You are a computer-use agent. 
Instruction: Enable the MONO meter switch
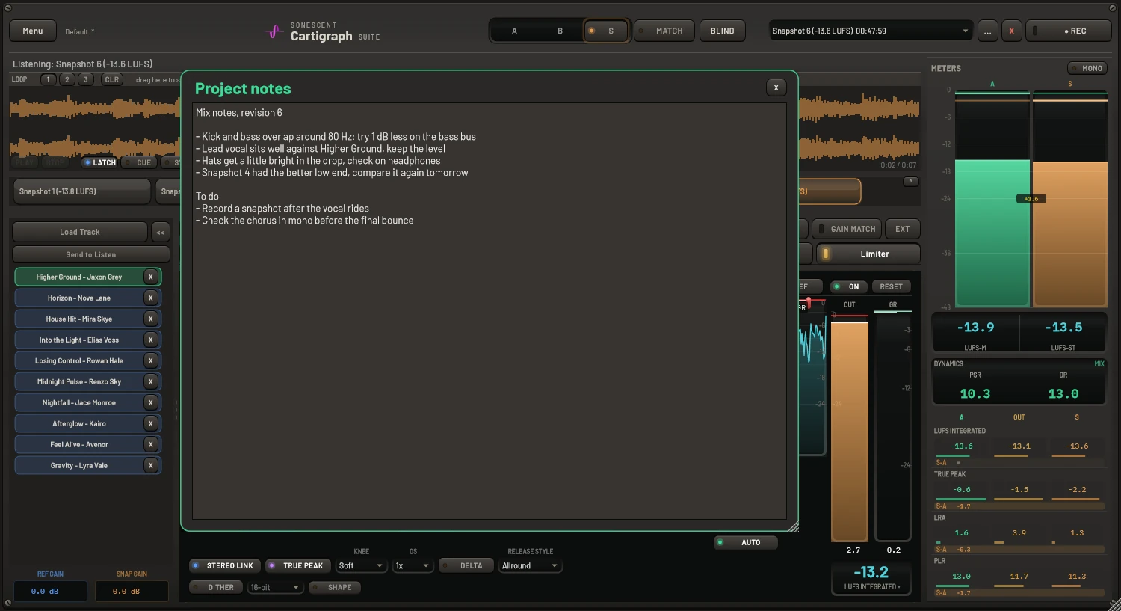1087,68
